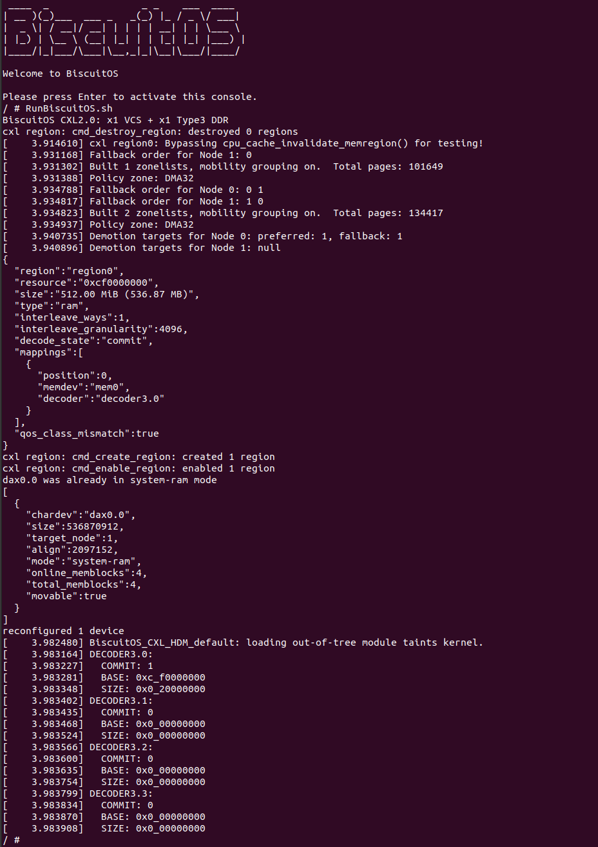Click the "Welcome to BiscuitOS" line

(60, 74)
